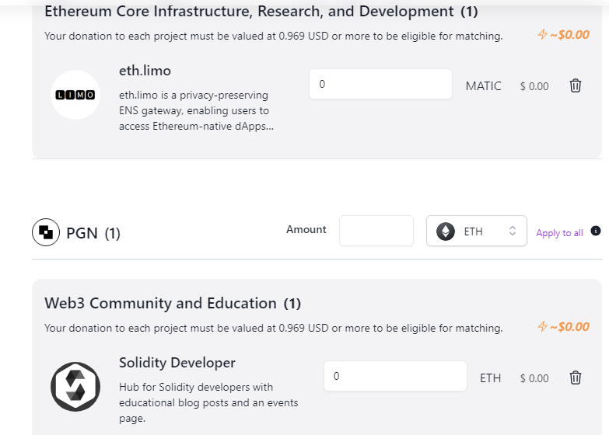Click the PGN (1) chain label

tap(93, 233)
